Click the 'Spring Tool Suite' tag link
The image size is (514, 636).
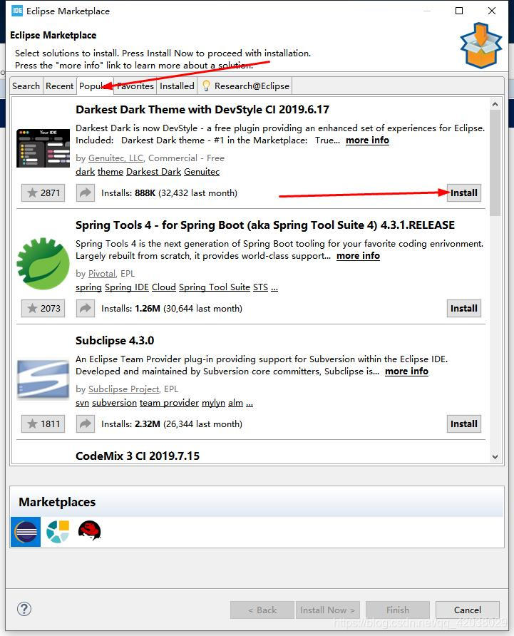pos(214,287)
